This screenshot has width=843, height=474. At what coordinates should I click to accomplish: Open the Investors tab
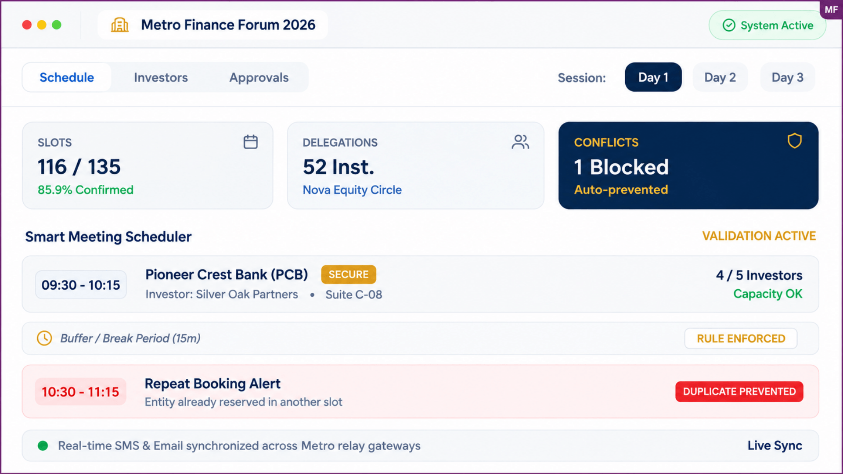[161, 77]
